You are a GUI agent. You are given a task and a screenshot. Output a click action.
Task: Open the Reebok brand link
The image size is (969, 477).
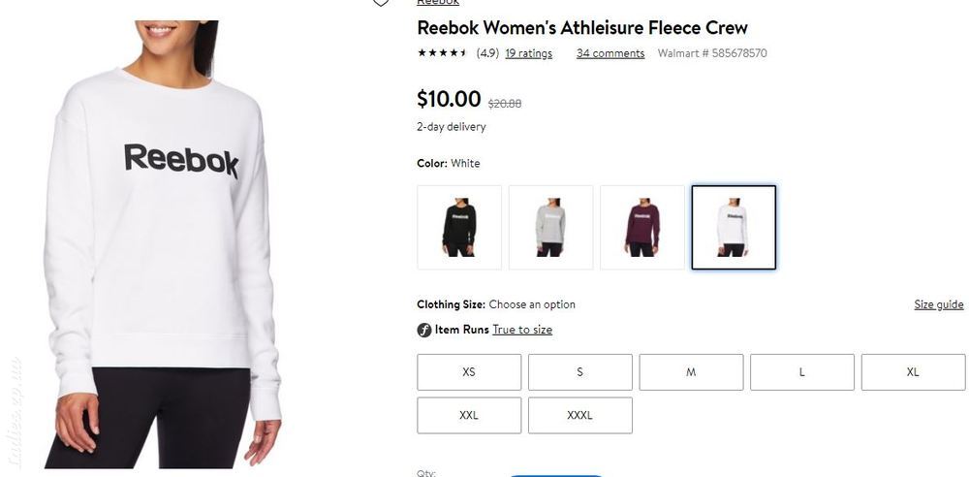pyautogui.click(x=438, y=2)
